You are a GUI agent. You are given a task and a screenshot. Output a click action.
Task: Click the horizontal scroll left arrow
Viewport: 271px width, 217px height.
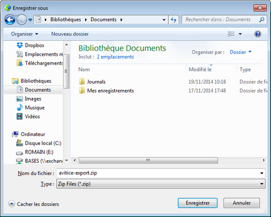pyautogui.click(x=75, y=160)
